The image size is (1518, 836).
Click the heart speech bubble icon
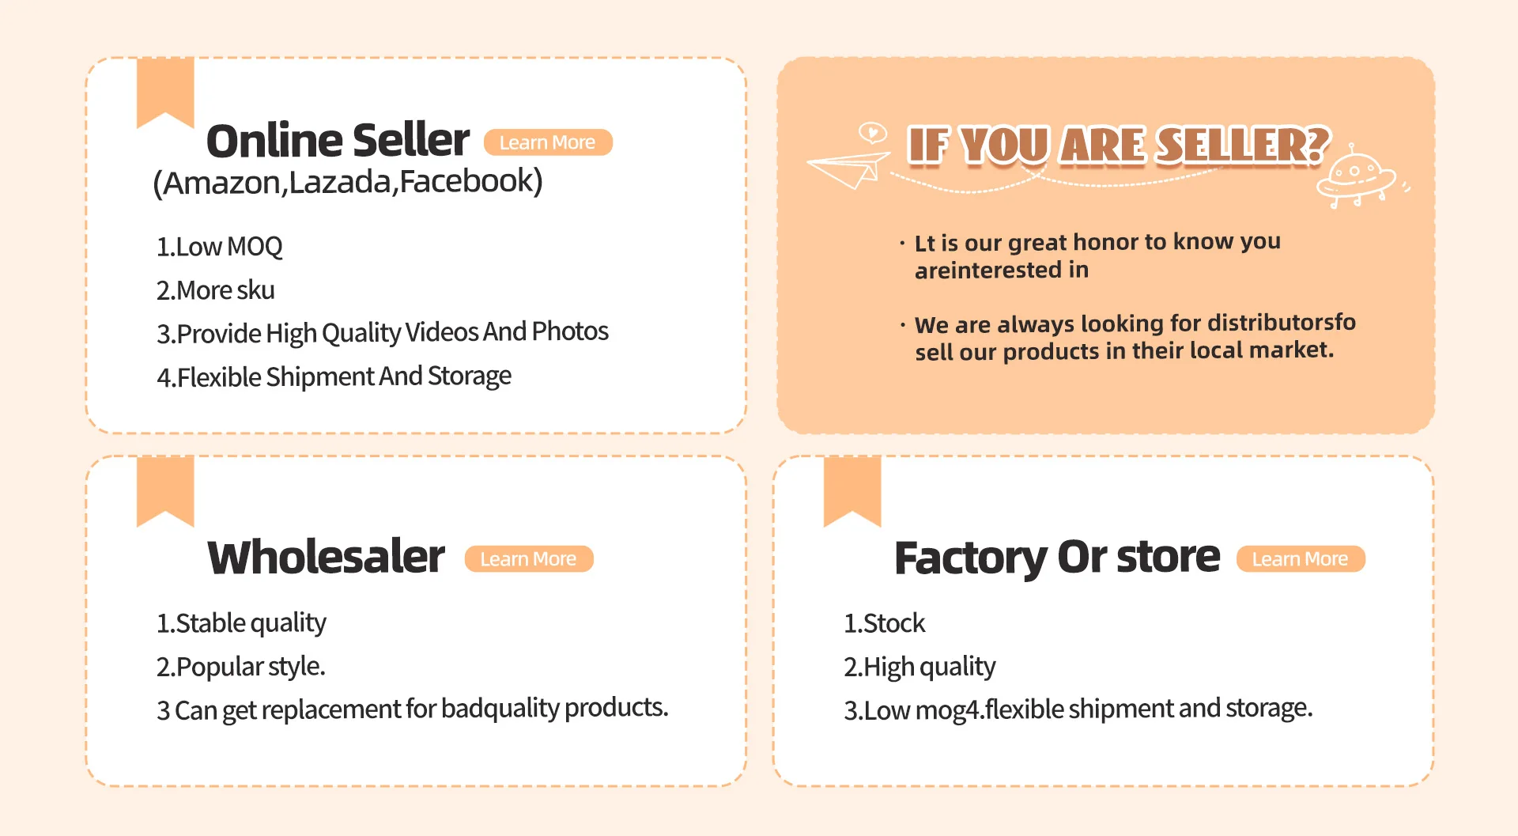[x=872, y=132]
